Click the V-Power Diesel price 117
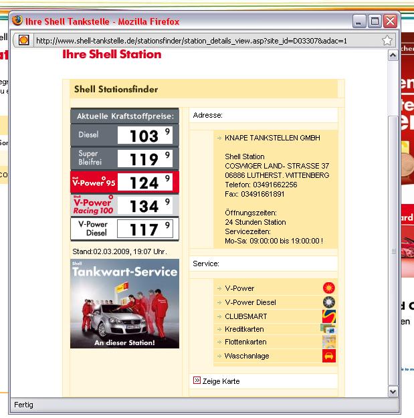Screen dimensions: 414x418 (x=145, y=229)
